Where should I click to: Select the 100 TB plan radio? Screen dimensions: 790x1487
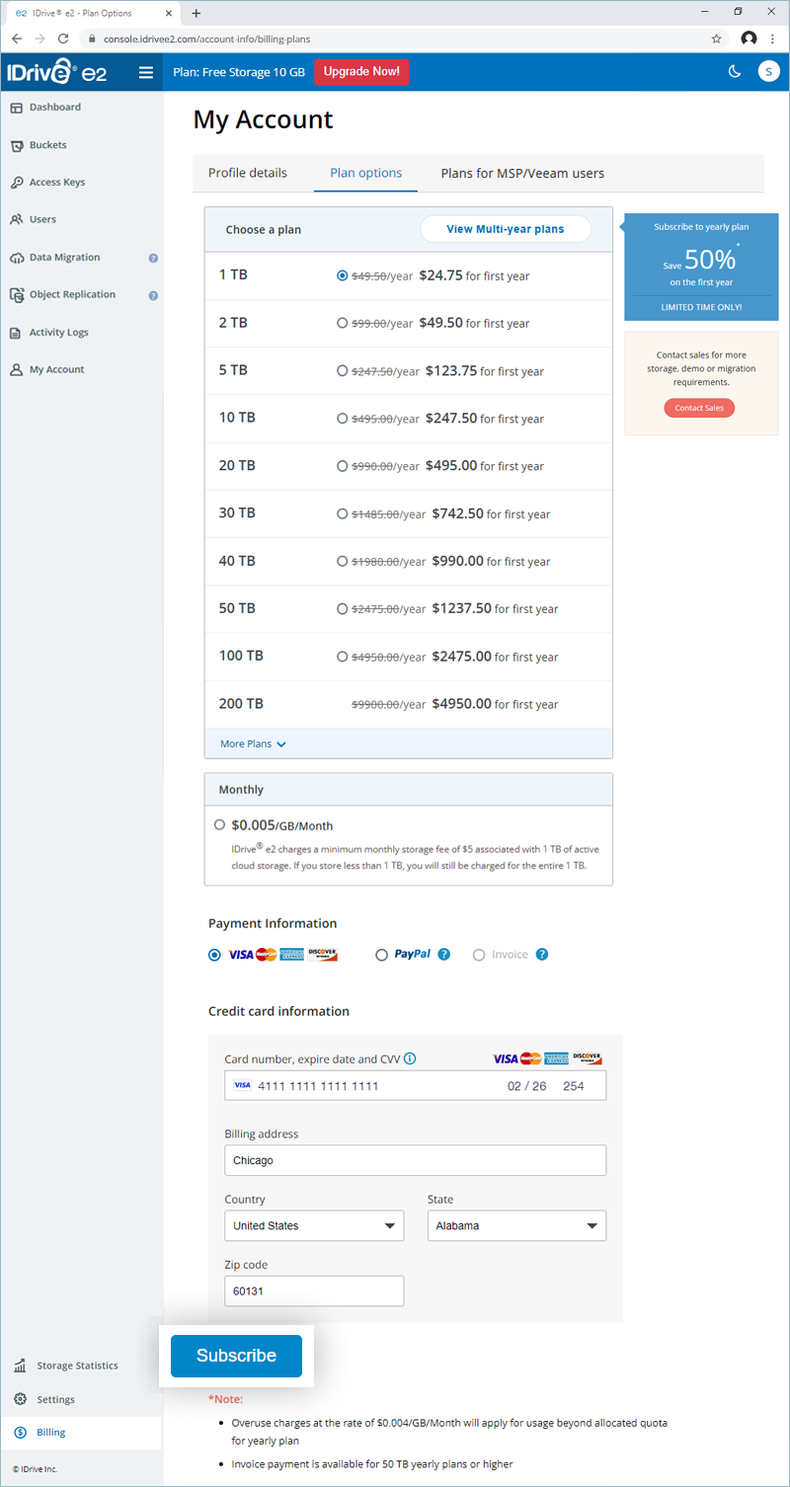(343, 657)
